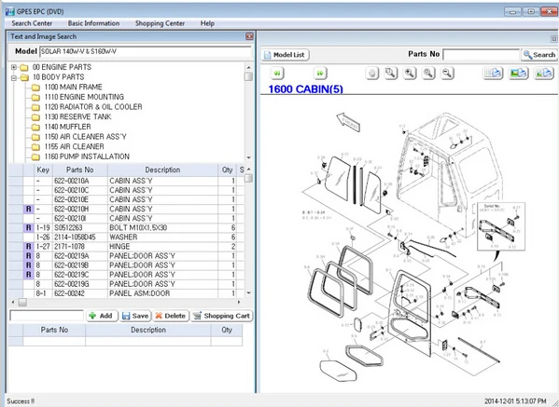
Task: Select 1150 AIR CLEANER ASS'Y folder
Action: pyautogui.click(x=85, y=137)
